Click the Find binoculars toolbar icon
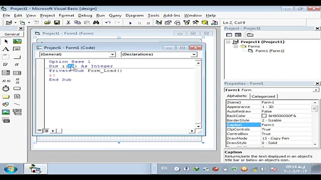This screenshot has height=180, width=321. pyautogui.click(x=96, y=22)
